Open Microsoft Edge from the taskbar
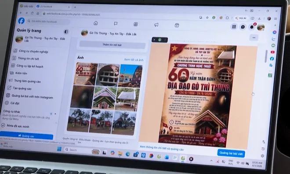The image size is (290, 174). 128,154
